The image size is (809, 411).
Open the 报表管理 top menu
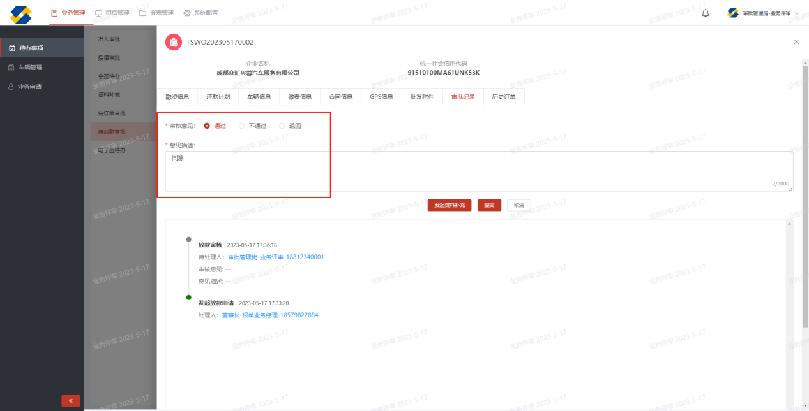156,13
